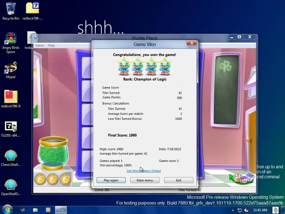
Task: Click the Windows Start orb
Action: [x=7, y=210]
